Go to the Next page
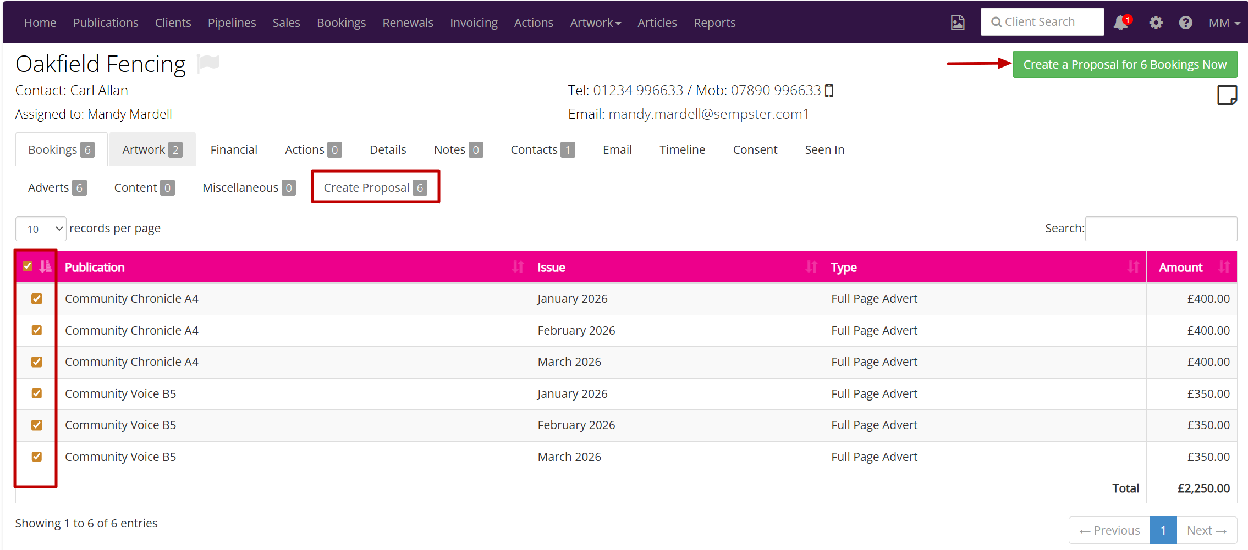Screen dimensions: 1248x550 point(1207,530)
